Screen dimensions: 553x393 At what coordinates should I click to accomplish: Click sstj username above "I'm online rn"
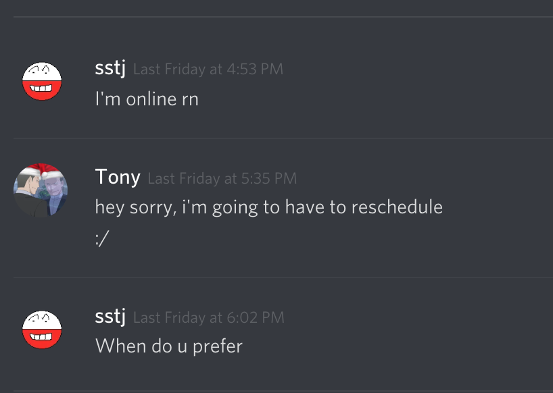pyautogui.click(x=110, y=68)
